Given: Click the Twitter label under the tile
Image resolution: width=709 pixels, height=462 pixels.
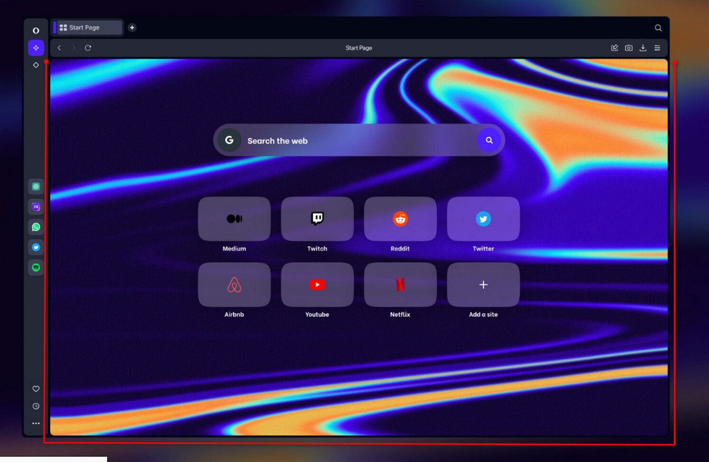Looking at the screenshot, I should 483,249.
